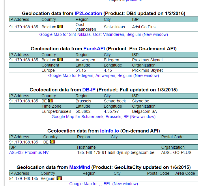The height and width of the screenshot is (186, 202).
Task: Click the AS5432 Proximus NV link
Action: [29, 152]
